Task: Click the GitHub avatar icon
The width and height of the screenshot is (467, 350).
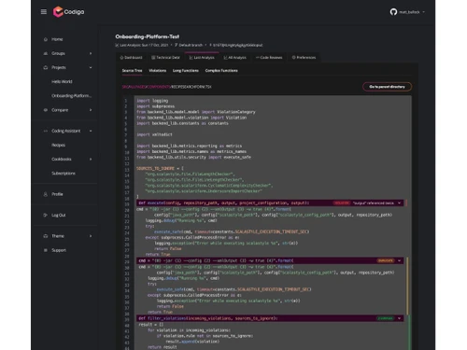Action: (x=393, y=12)
